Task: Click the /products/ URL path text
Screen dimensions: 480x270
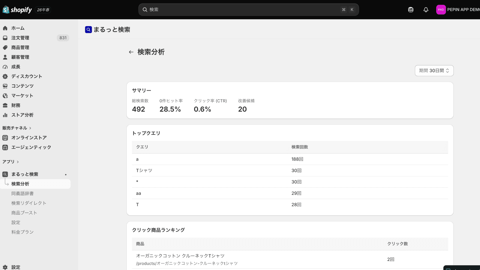Action: pyautogui.click(x=187, y=263)
